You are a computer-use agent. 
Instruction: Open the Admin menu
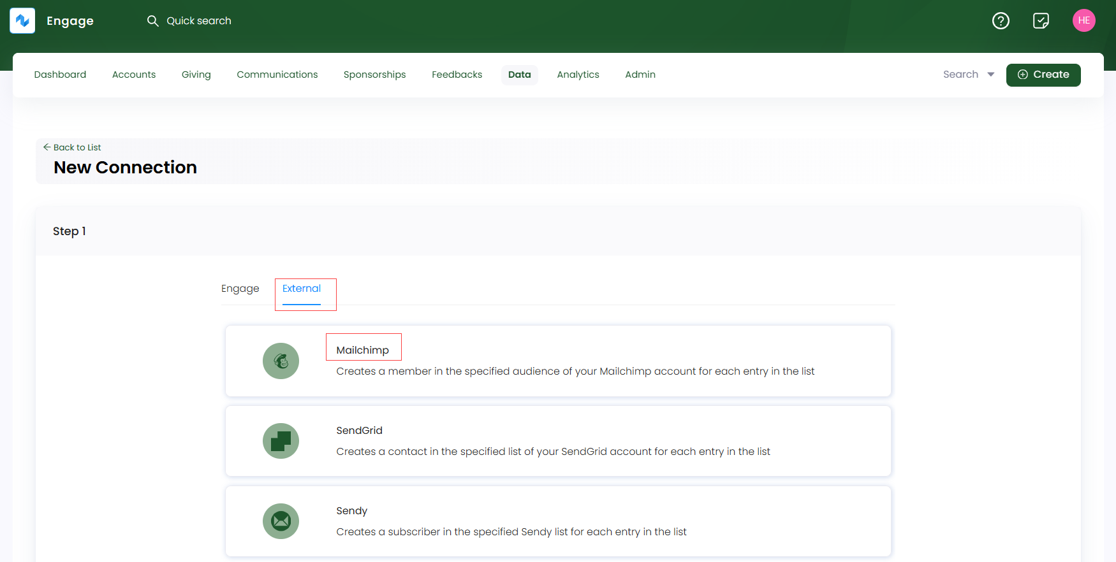coord(640,75)
